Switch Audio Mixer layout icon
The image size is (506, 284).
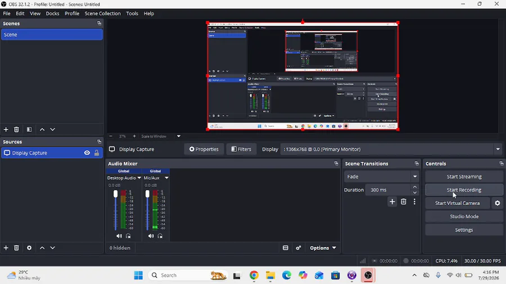286,248
